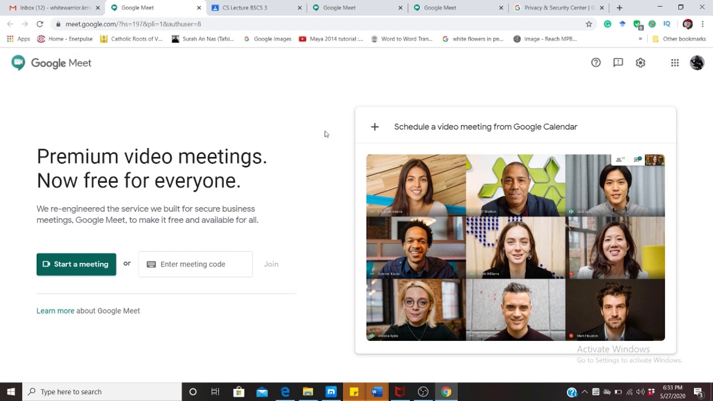Open the Apps bookmarks shortcut

coord(18,39)
